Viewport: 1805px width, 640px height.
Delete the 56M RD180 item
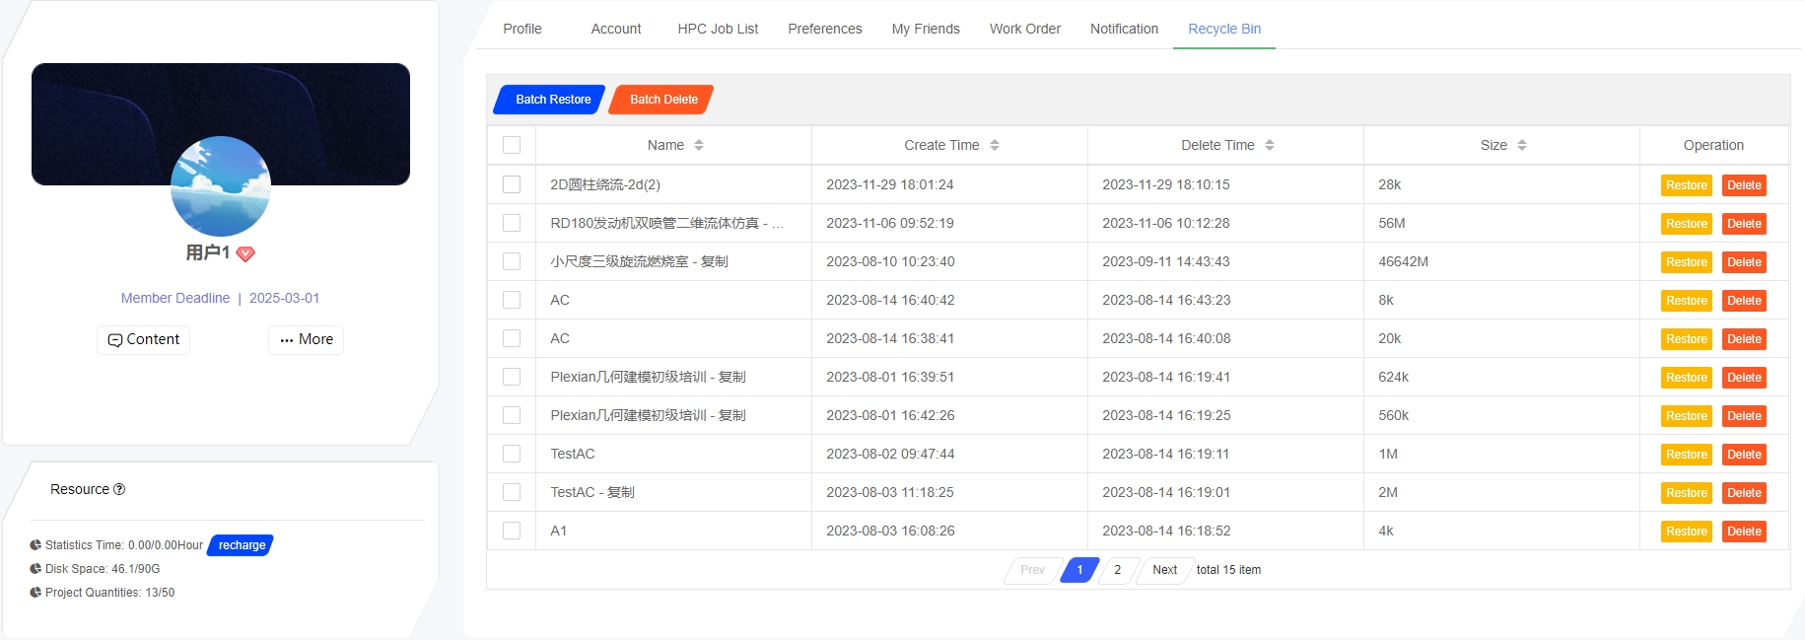pyautogui.click(x=1744, y=224)
